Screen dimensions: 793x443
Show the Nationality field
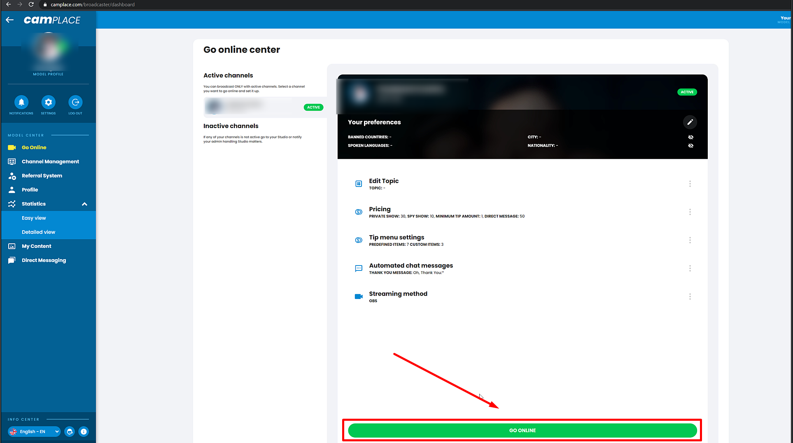coord(691,145)
